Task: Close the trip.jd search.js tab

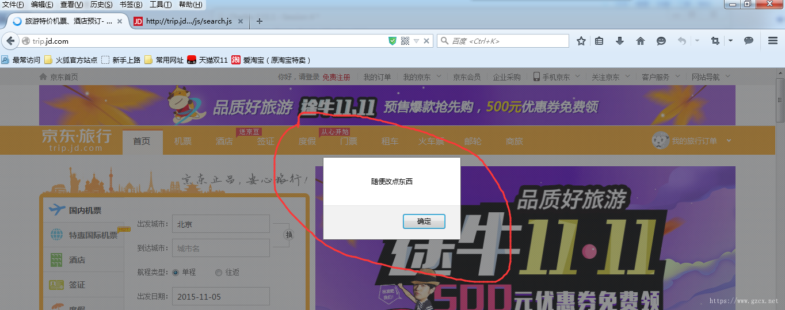Action: 241,21
